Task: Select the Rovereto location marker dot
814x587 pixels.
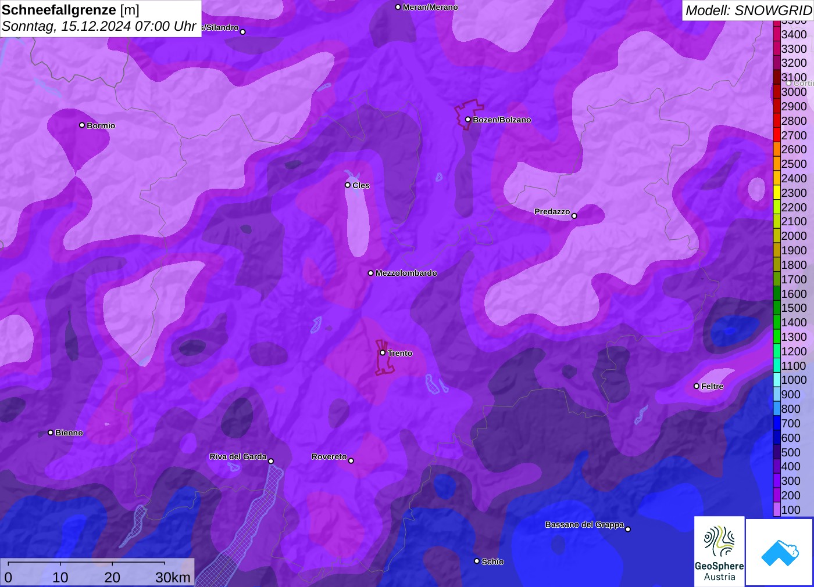Action: pos(351,460)
